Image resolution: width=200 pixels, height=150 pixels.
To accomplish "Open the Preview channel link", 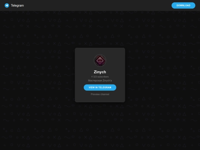I will click(100, 94).
